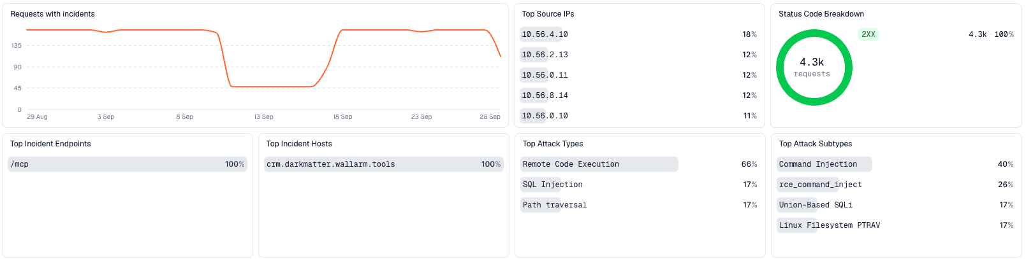The width and height of the screenshot is (1026, 259).
Task: Click the Top Source IPs title
Action: pos(548,14)
